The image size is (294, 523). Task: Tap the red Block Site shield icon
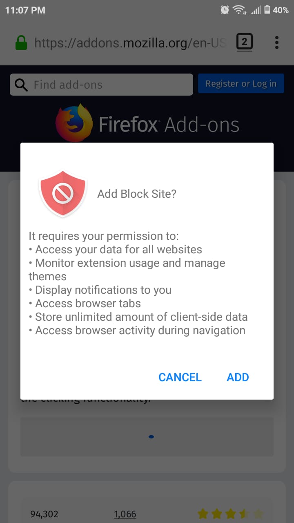62,194
